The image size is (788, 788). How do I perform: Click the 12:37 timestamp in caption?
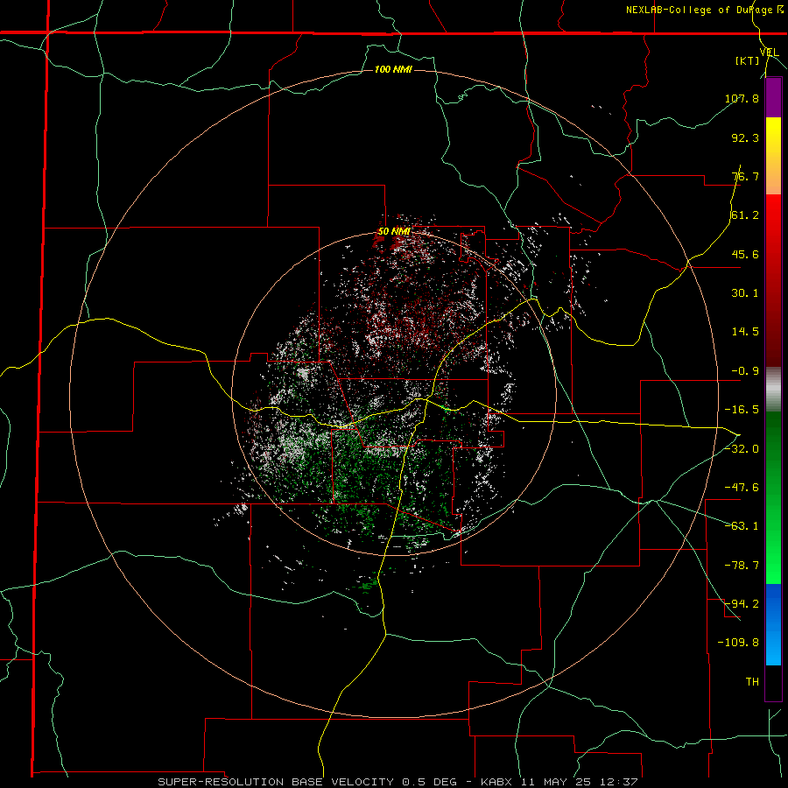coord(621,782)
